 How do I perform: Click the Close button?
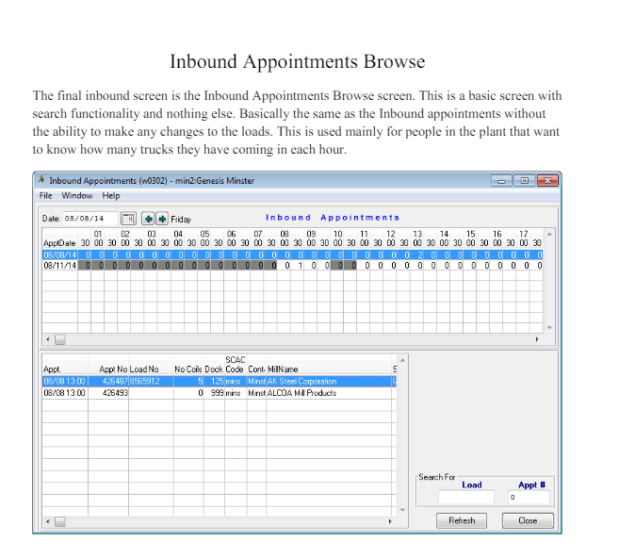528,520
